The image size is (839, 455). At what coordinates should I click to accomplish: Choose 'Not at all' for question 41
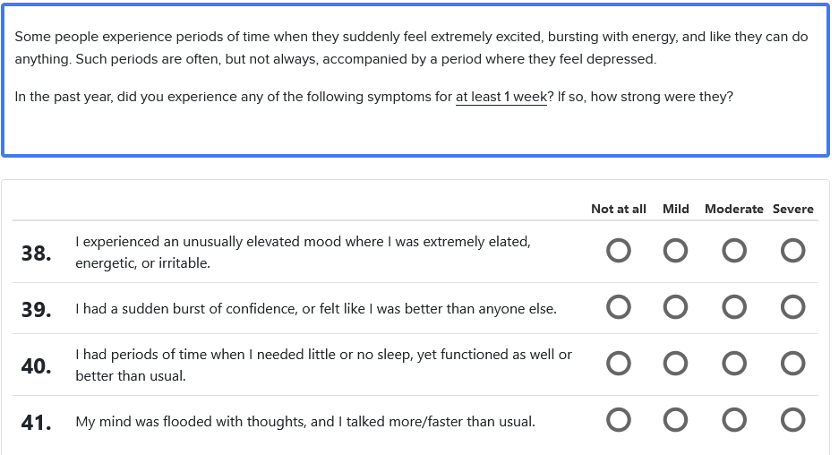tap(619, 420)
